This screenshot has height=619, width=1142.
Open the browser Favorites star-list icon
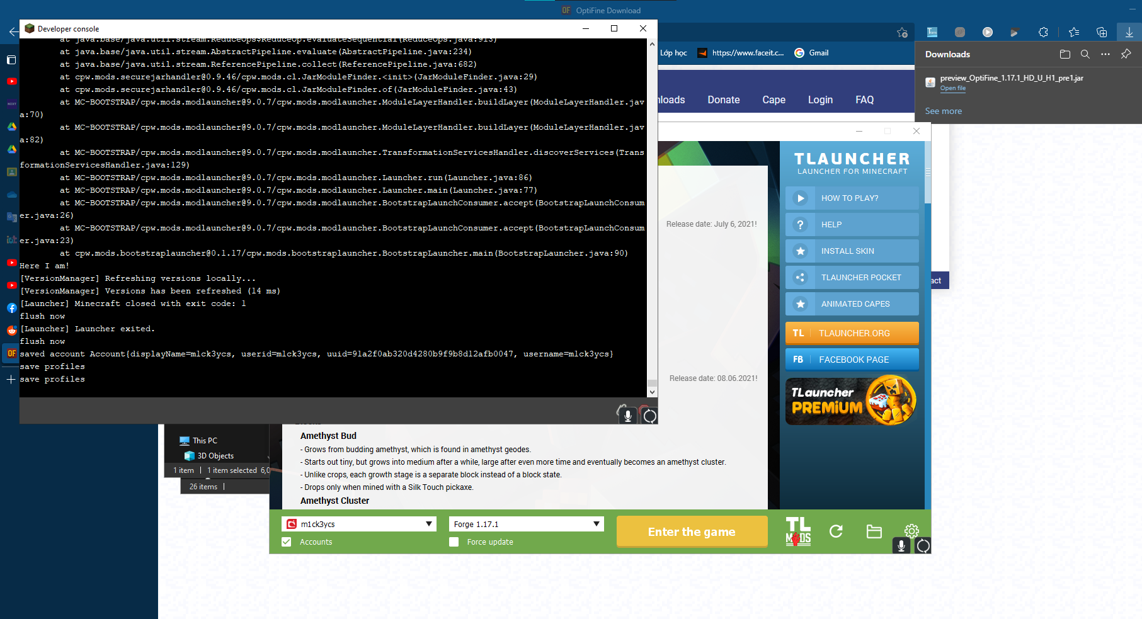click(1074, 32)
